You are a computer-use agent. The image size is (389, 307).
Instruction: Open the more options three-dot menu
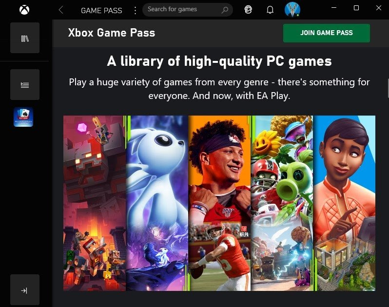pos(135,10)
